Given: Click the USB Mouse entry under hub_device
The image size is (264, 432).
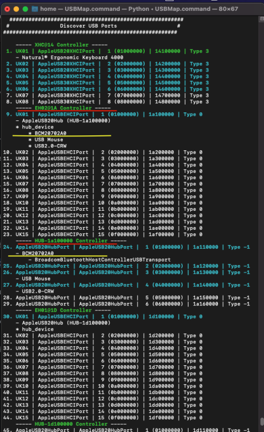Looking at the screenshot, I should [46, 140].
